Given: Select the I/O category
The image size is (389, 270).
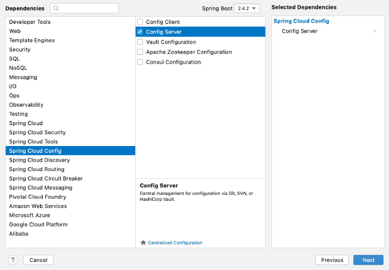Looking at the screenshot, I should (70, 86).
